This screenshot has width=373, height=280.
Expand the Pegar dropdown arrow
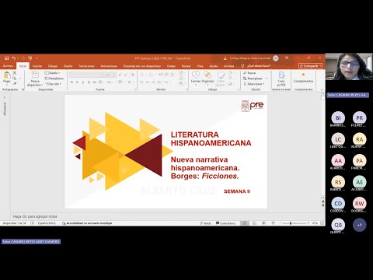tap(7, 85)
